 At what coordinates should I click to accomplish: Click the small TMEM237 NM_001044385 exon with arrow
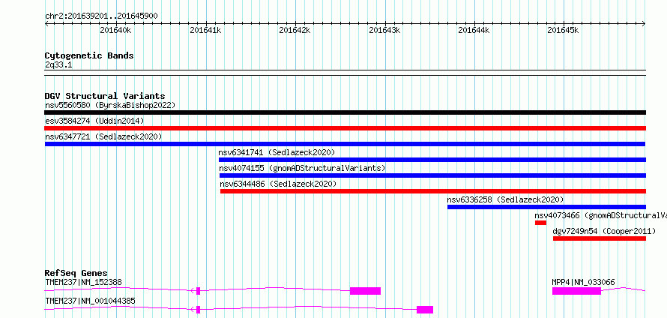point(198,310)
